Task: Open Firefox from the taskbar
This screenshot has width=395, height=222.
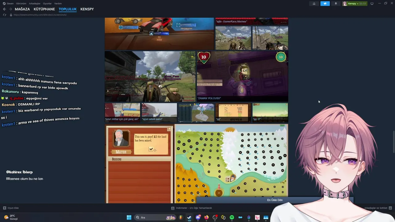Action: (x=206, y=217)
